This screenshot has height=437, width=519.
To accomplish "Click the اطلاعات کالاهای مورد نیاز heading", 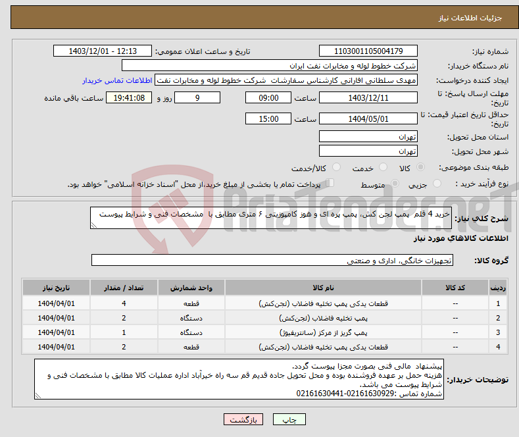I will [460, 238].
